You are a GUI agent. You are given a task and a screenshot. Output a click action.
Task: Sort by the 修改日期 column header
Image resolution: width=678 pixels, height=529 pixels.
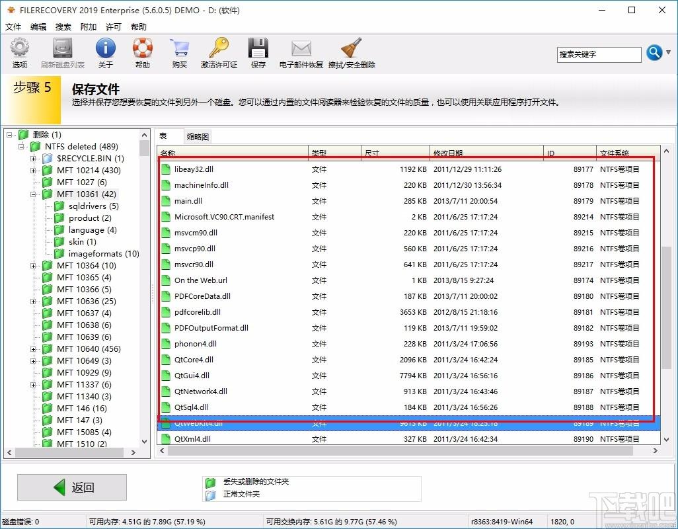coord(486,153)
